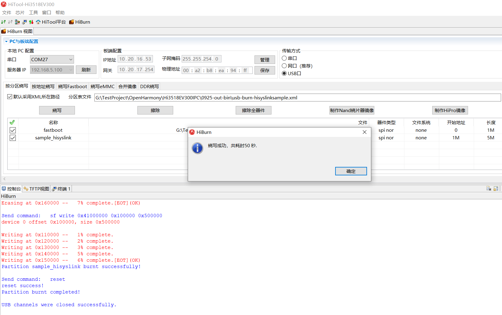Click the 网关 field 10.20.17.254
Viewport: 502px width, 315px height.
point(136,69)
